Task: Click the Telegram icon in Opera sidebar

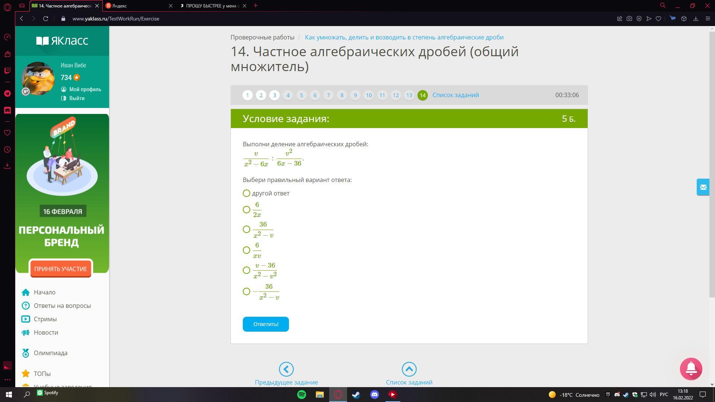Action: [7, 93]
